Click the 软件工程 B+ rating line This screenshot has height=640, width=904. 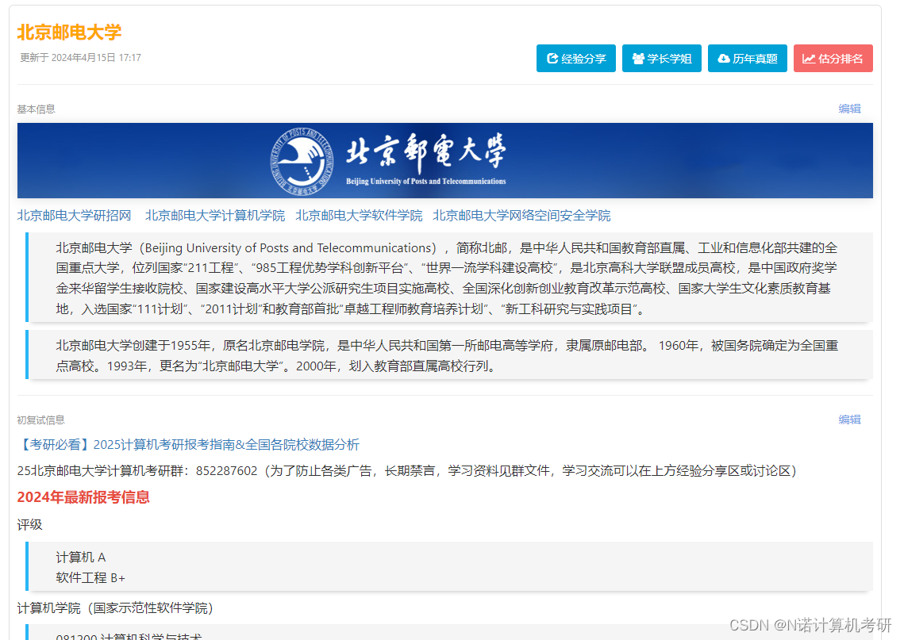click(90, 578)
